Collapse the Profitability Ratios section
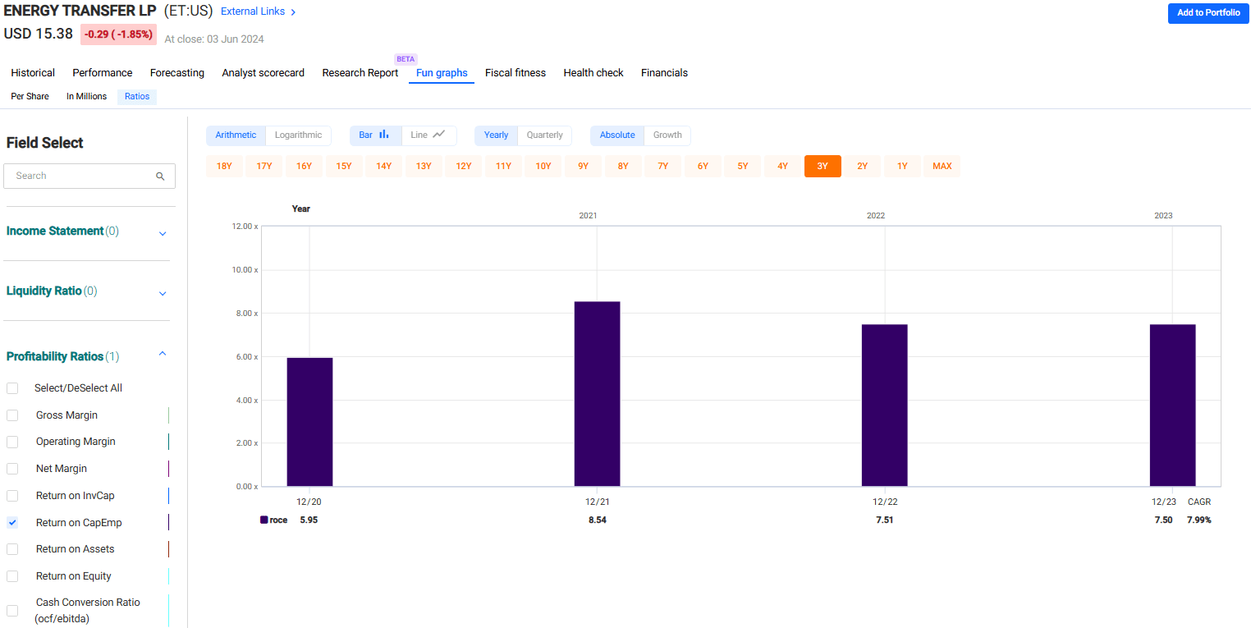The height and width of the screenshot is (628, 1251). tap(163, 354)
